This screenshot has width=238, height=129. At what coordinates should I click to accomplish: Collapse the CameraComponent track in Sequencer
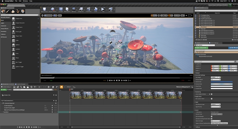pyautogui.click(x=2, y=103)
